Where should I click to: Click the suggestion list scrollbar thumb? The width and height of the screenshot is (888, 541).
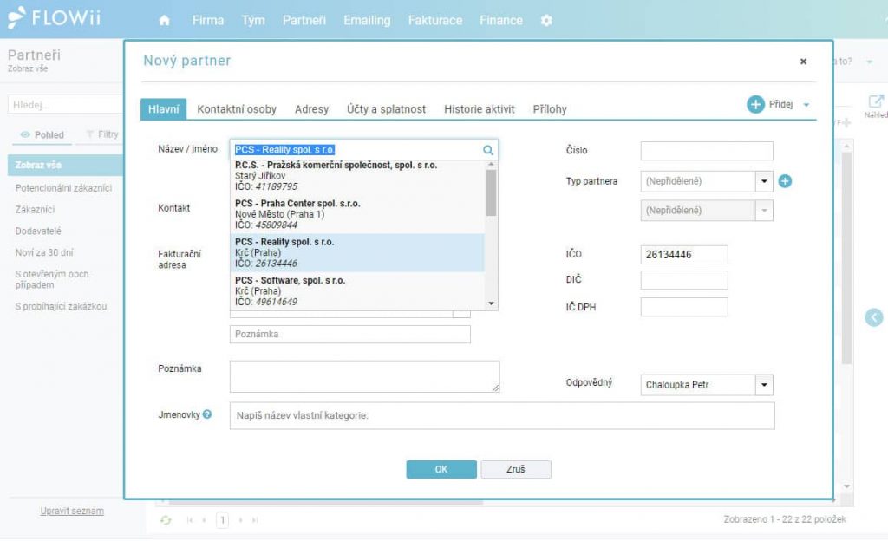491,192
